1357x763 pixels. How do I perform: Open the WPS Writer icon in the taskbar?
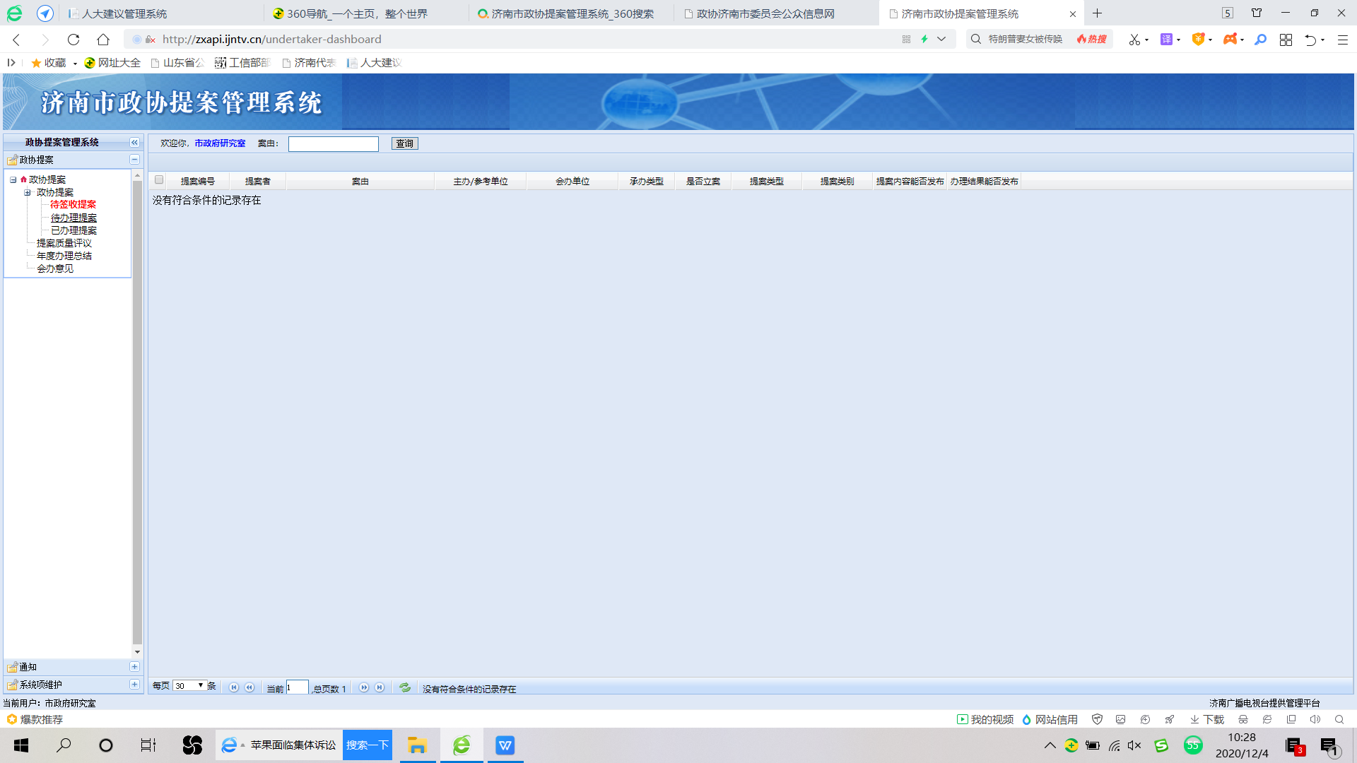(x=505, y=745)
